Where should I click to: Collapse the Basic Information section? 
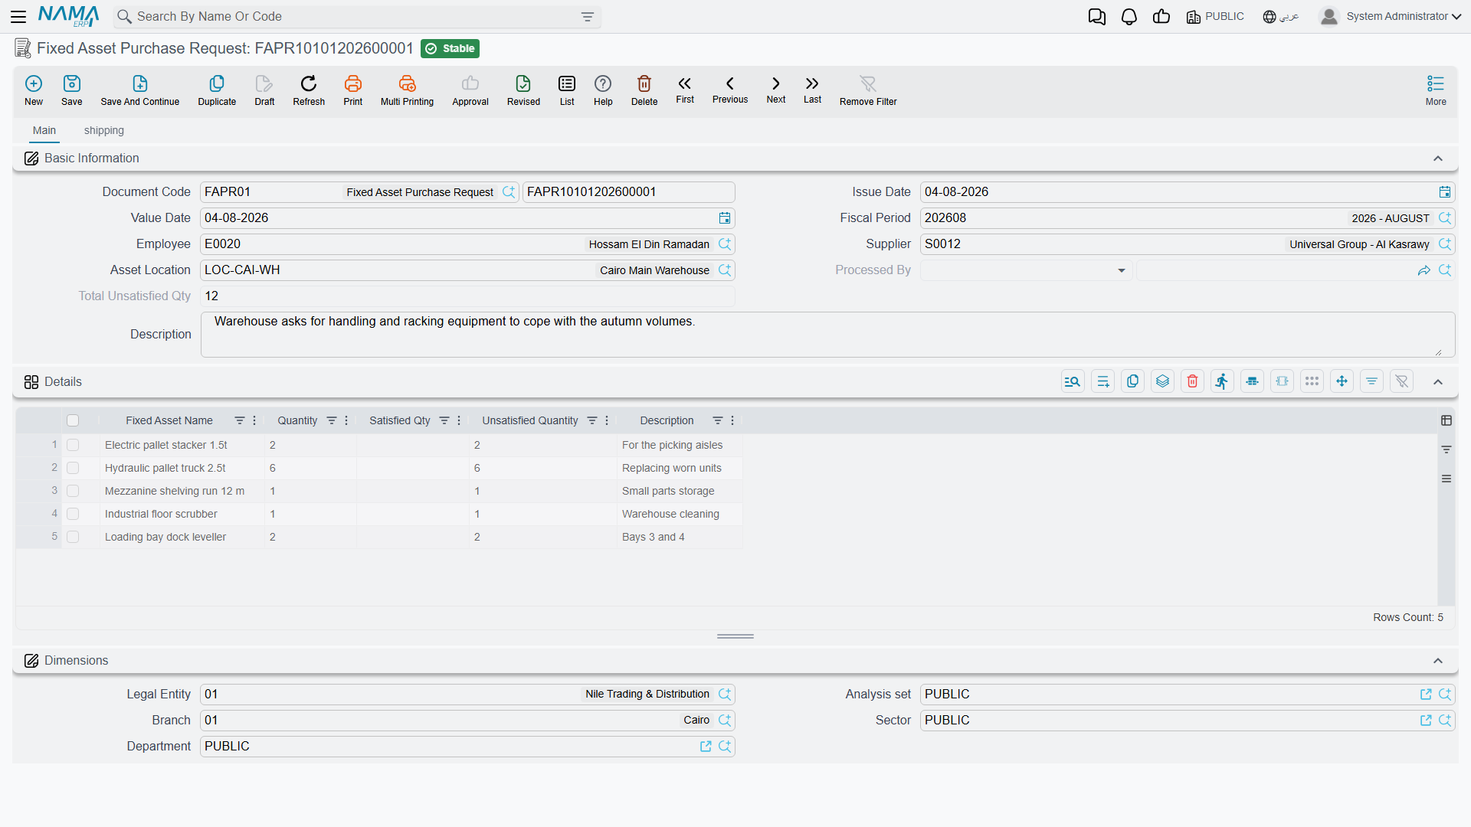1438,159
